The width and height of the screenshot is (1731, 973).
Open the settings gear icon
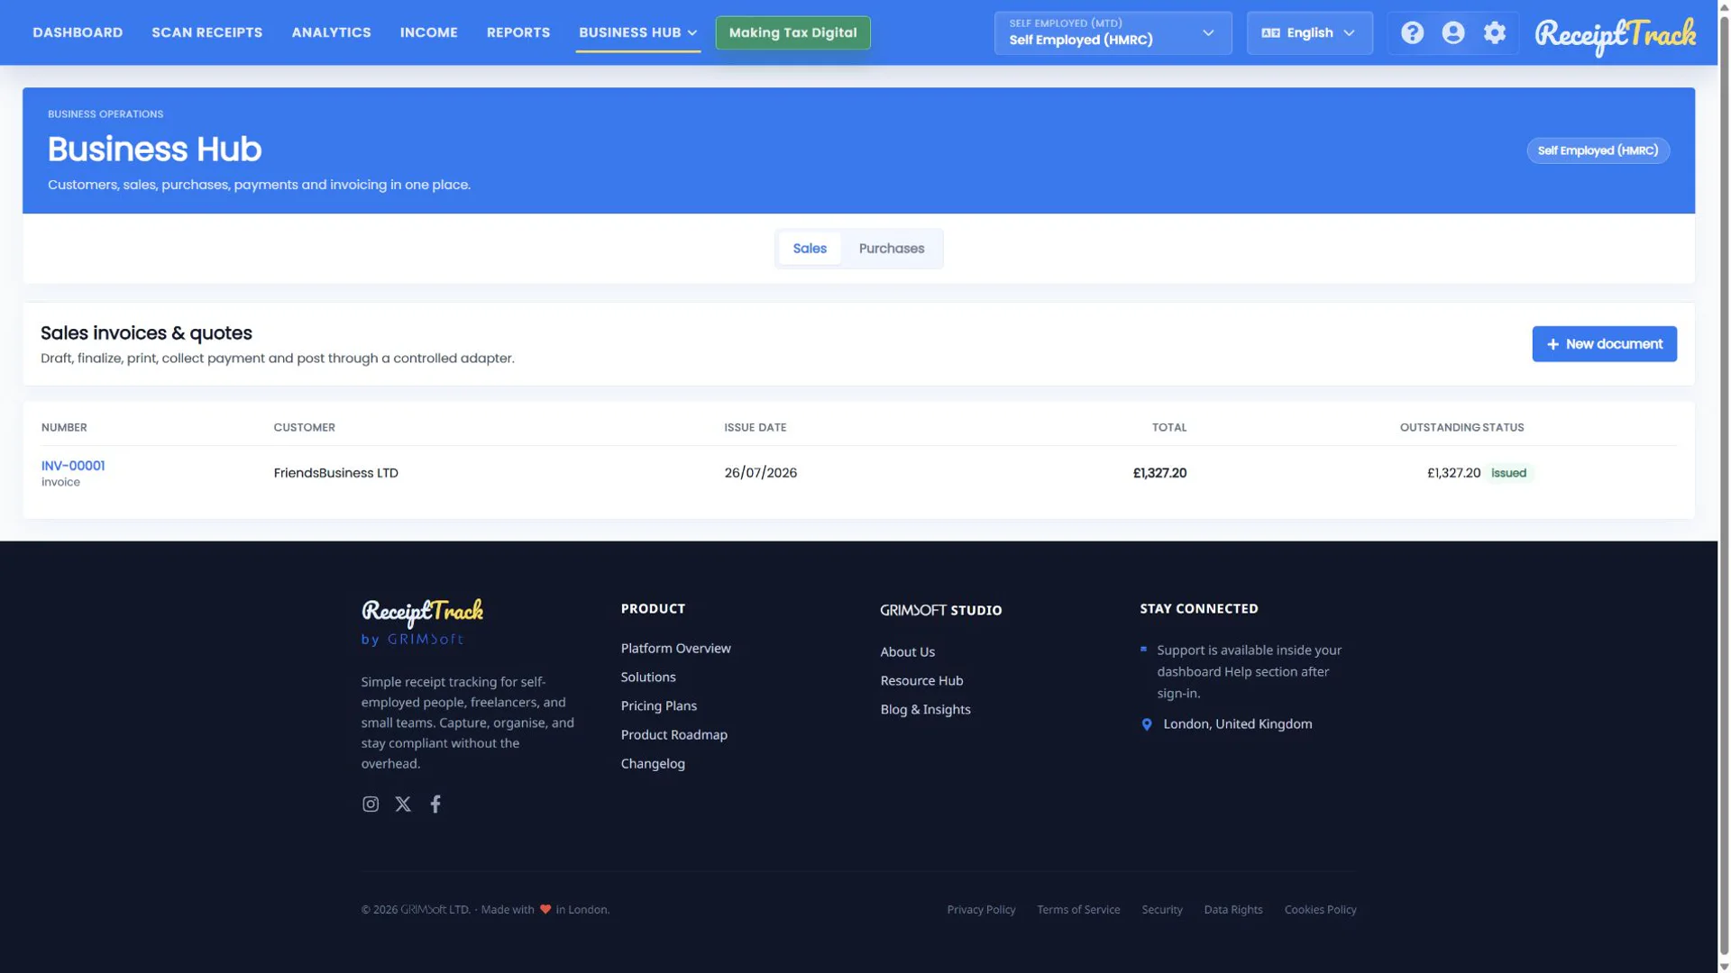click(x=1495, y=33)
